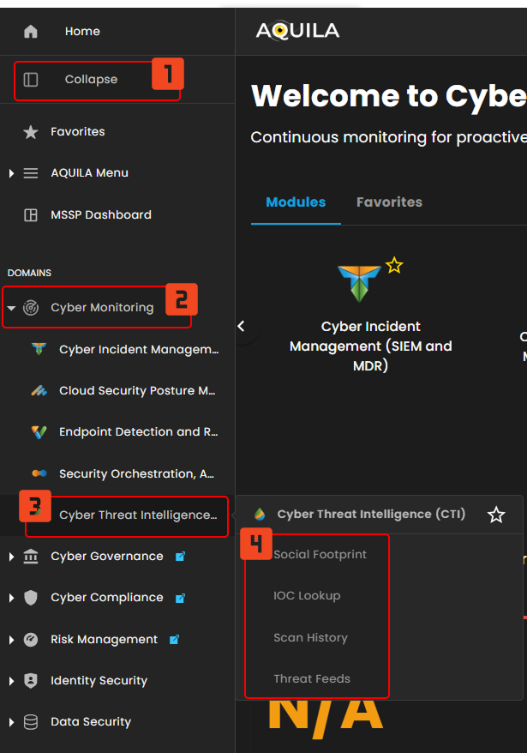Screen dimensions: 527x753
Task: Expand the Risk Management domain
Action: click(x=11, y=640)
